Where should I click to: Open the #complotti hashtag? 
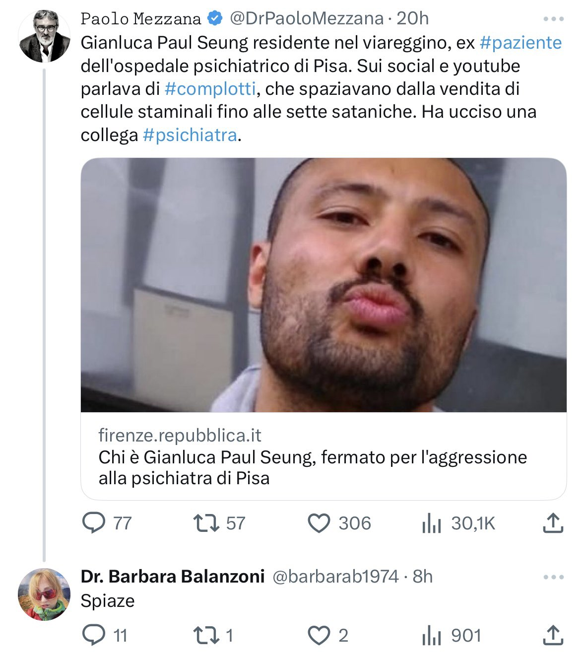(210, 89)
